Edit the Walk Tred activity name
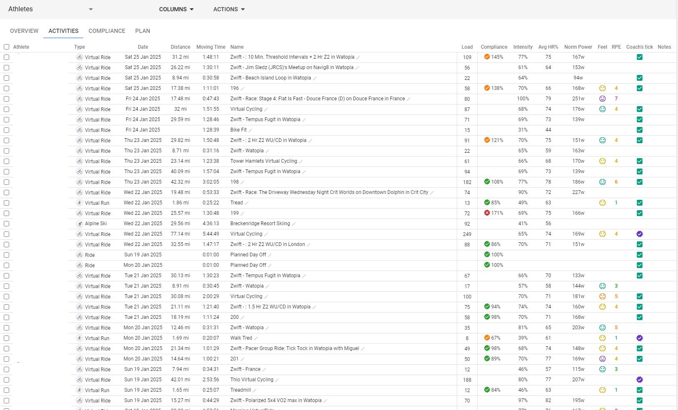Image resolution: width=678 pixels, height=410 pixels. (256, 338)
